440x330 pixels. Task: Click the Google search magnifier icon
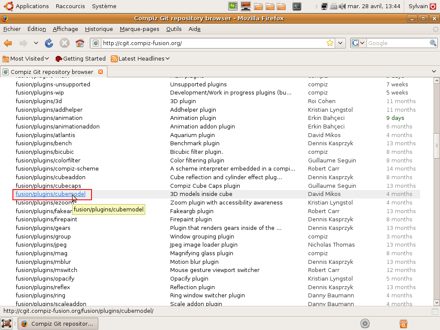(x=433, y=43)
